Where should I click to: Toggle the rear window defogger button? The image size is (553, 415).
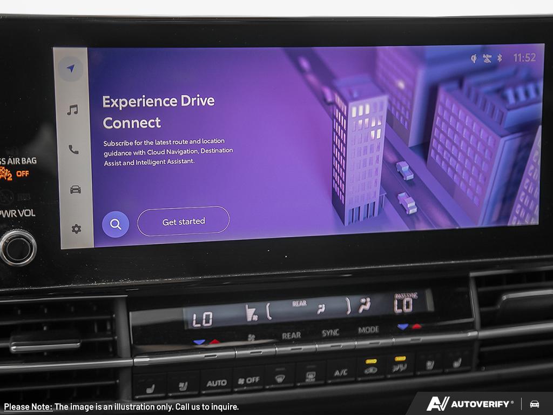point(311,376)
